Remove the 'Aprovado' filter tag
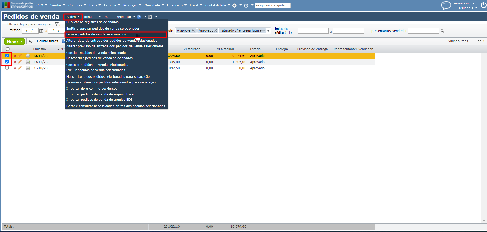This screenshot has width=487, height=232. (x=215, y=30)
